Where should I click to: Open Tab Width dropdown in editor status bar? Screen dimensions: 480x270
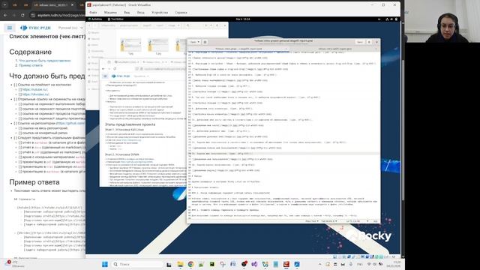328,221
